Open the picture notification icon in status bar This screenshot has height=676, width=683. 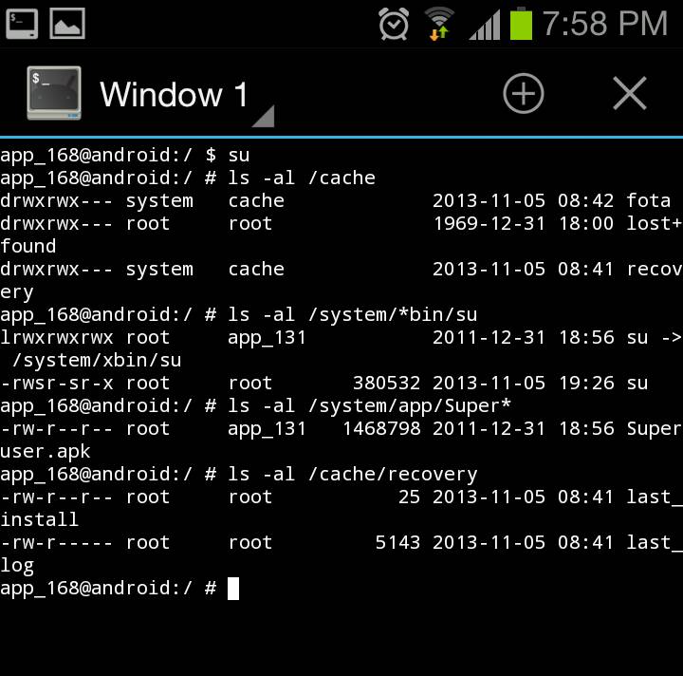click(x=67, y=24)
